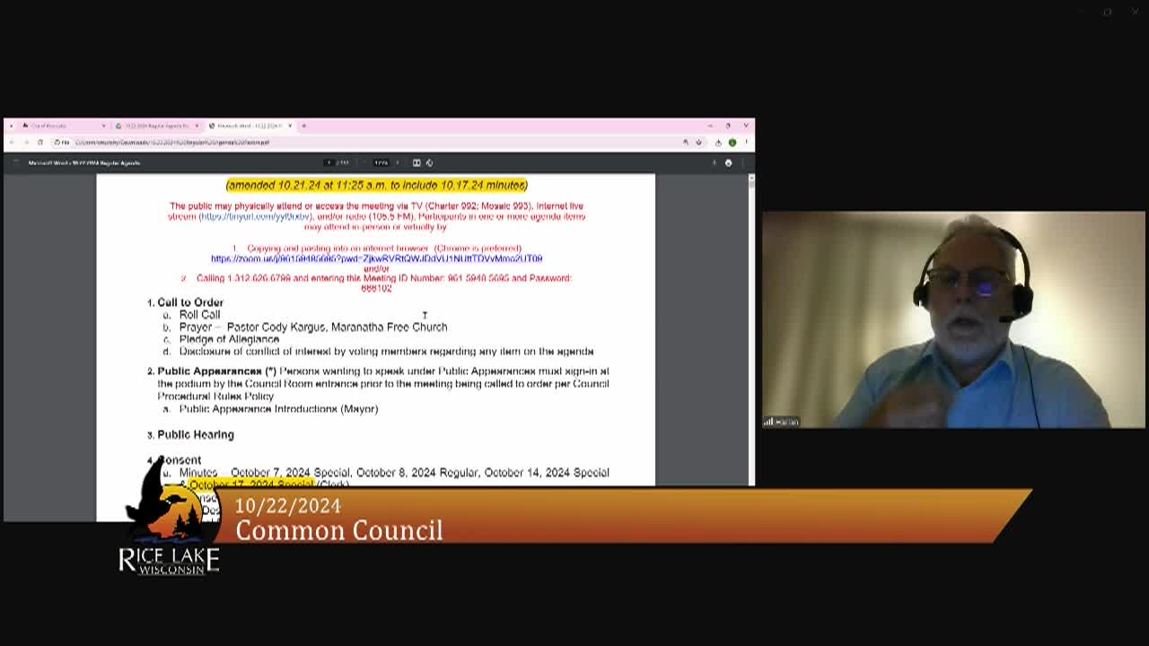
Task: Switch to the City of Rice Lake tab
Action: click(x=63, y=126)
